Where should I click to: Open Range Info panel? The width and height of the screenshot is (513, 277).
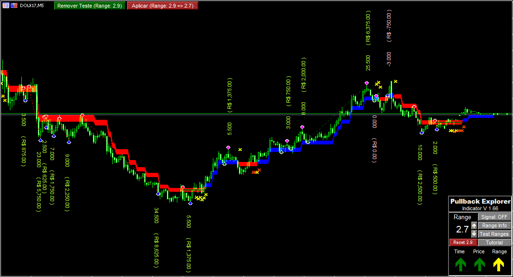pyautogui.click(x=494, y=225)
